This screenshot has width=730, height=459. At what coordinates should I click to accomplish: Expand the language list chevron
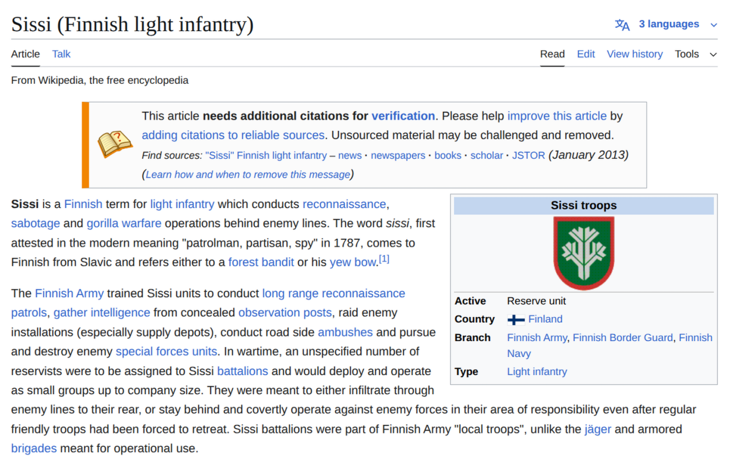714,25
